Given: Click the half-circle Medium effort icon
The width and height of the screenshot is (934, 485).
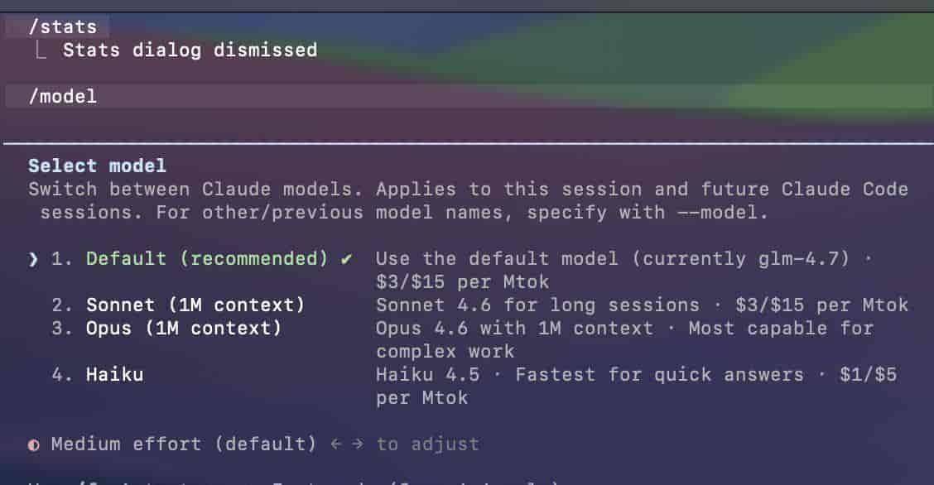Looking at the screenshot, I should pyautogui.click(x=34, y=444).
